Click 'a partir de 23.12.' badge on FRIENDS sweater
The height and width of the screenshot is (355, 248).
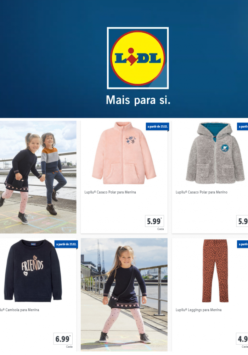point(66,244)
